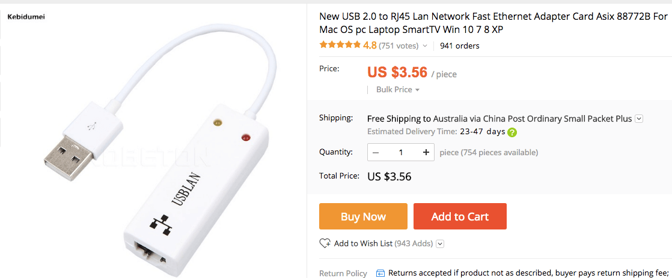
Task: Click the product title text
Action: [x=493, y=23]
